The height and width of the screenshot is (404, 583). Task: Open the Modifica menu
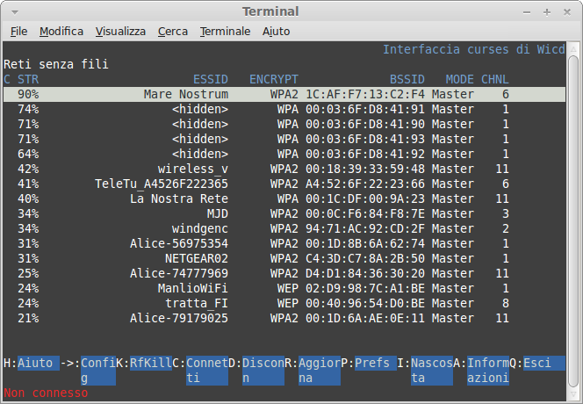(x=61, y=31)
